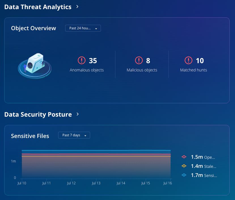The width and height of the screenshot is (235, 200).
Task: Click the Object Overview heading
Action: pos(33,28)
